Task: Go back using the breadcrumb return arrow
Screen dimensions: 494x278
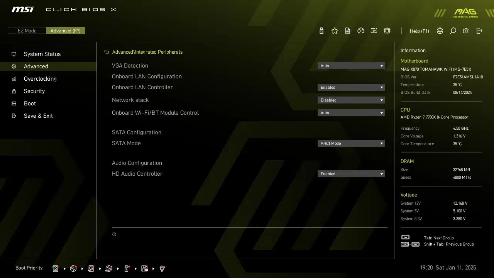Action: (107, 52)
